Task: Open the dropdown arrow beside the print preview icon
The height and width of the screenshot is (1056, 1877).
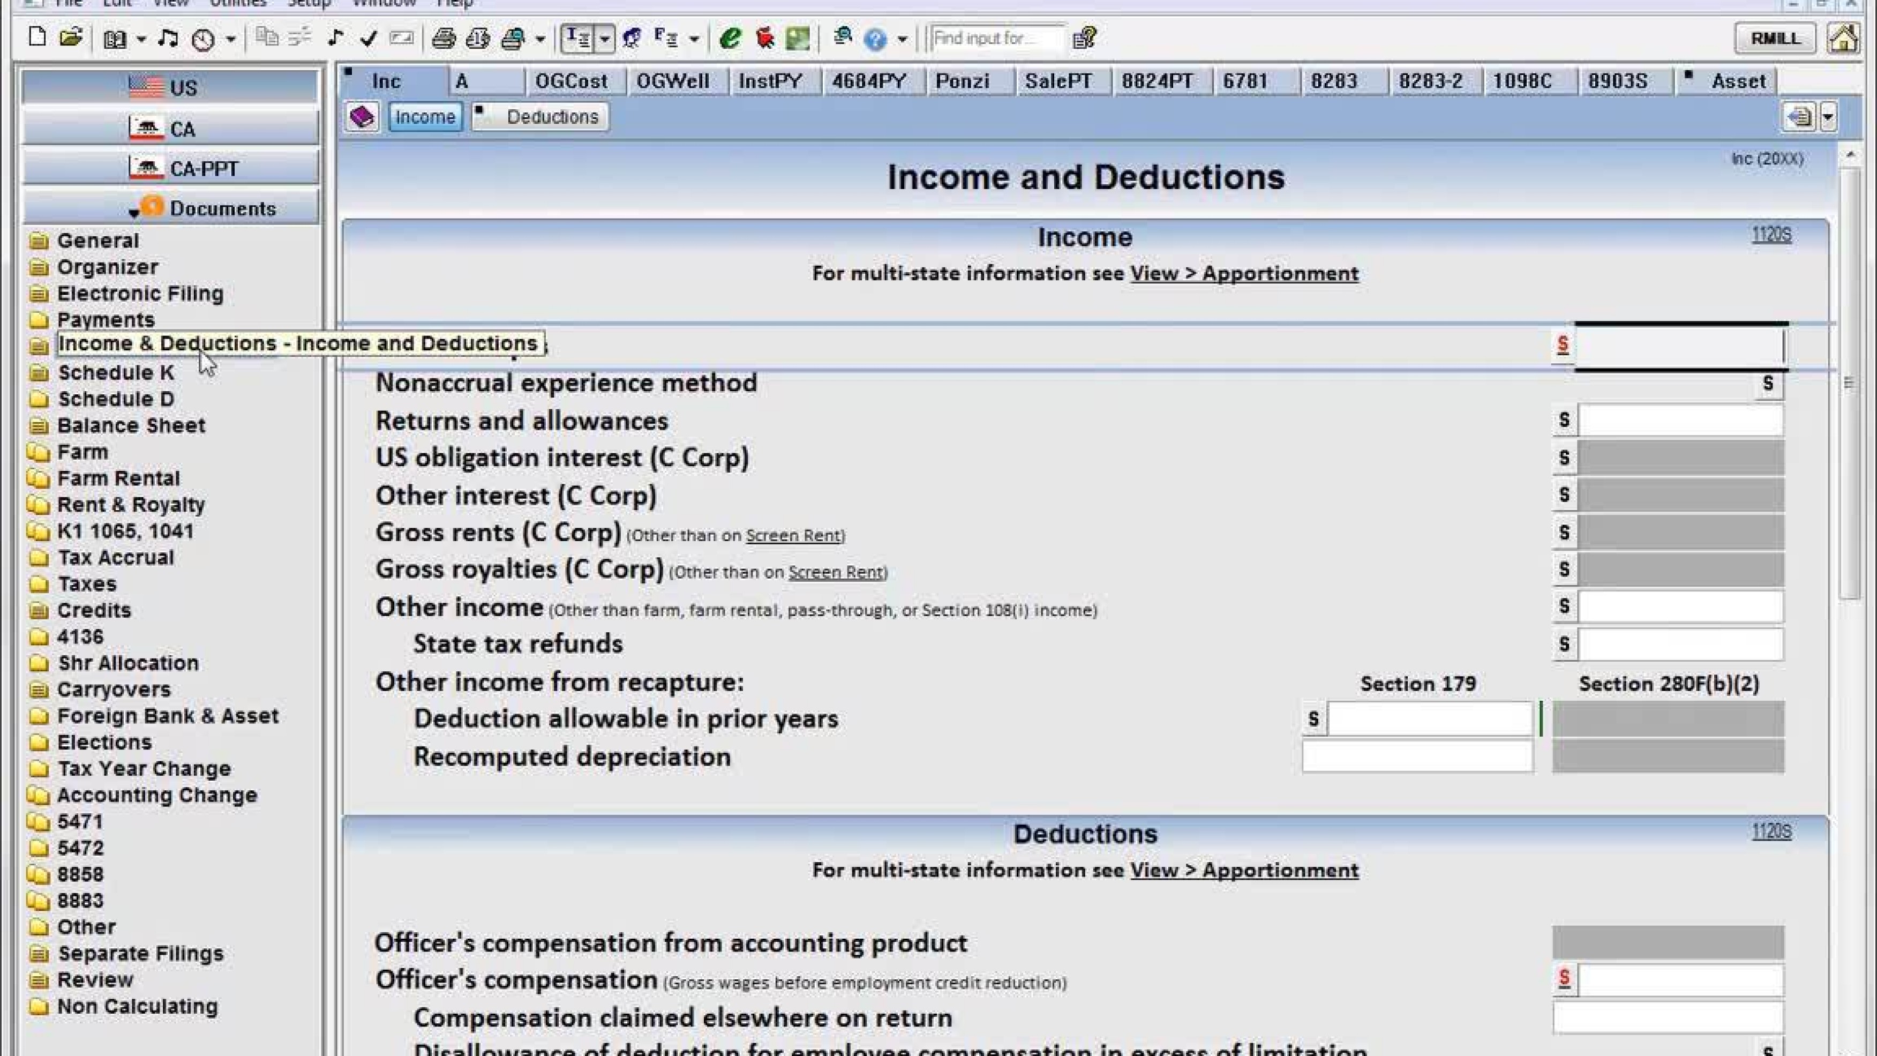Action: (x=540, y=39)
